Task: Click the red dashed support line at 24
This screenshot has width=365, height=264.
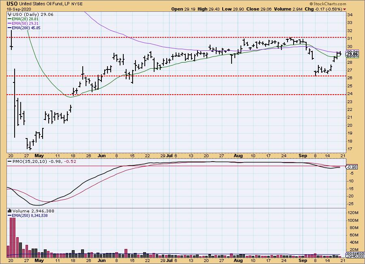Action: pyautogui.click(x=176, y=95)
